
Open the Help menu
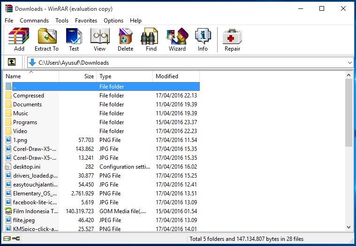(136, 21)
